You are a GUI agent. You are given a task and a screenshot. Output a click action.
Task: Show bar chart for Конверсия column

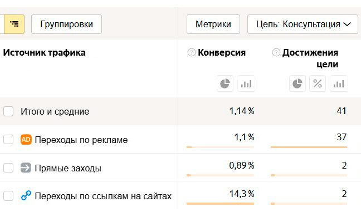tap(246, 83)
